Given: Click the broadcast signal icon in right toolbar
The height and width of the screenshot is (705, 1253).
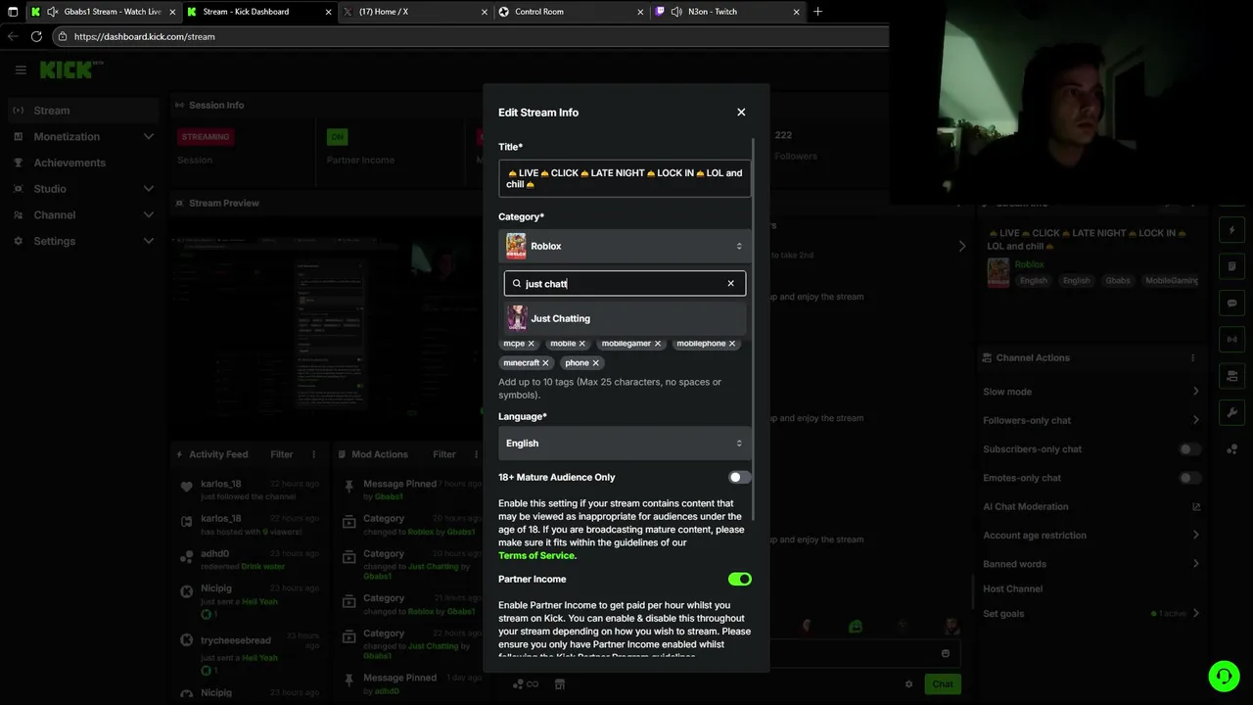Looking at the screenshot, I should coord(1232,339).
